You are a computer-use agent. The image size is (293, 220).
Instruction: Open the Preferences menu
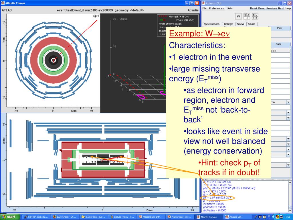tap(216, 8)
